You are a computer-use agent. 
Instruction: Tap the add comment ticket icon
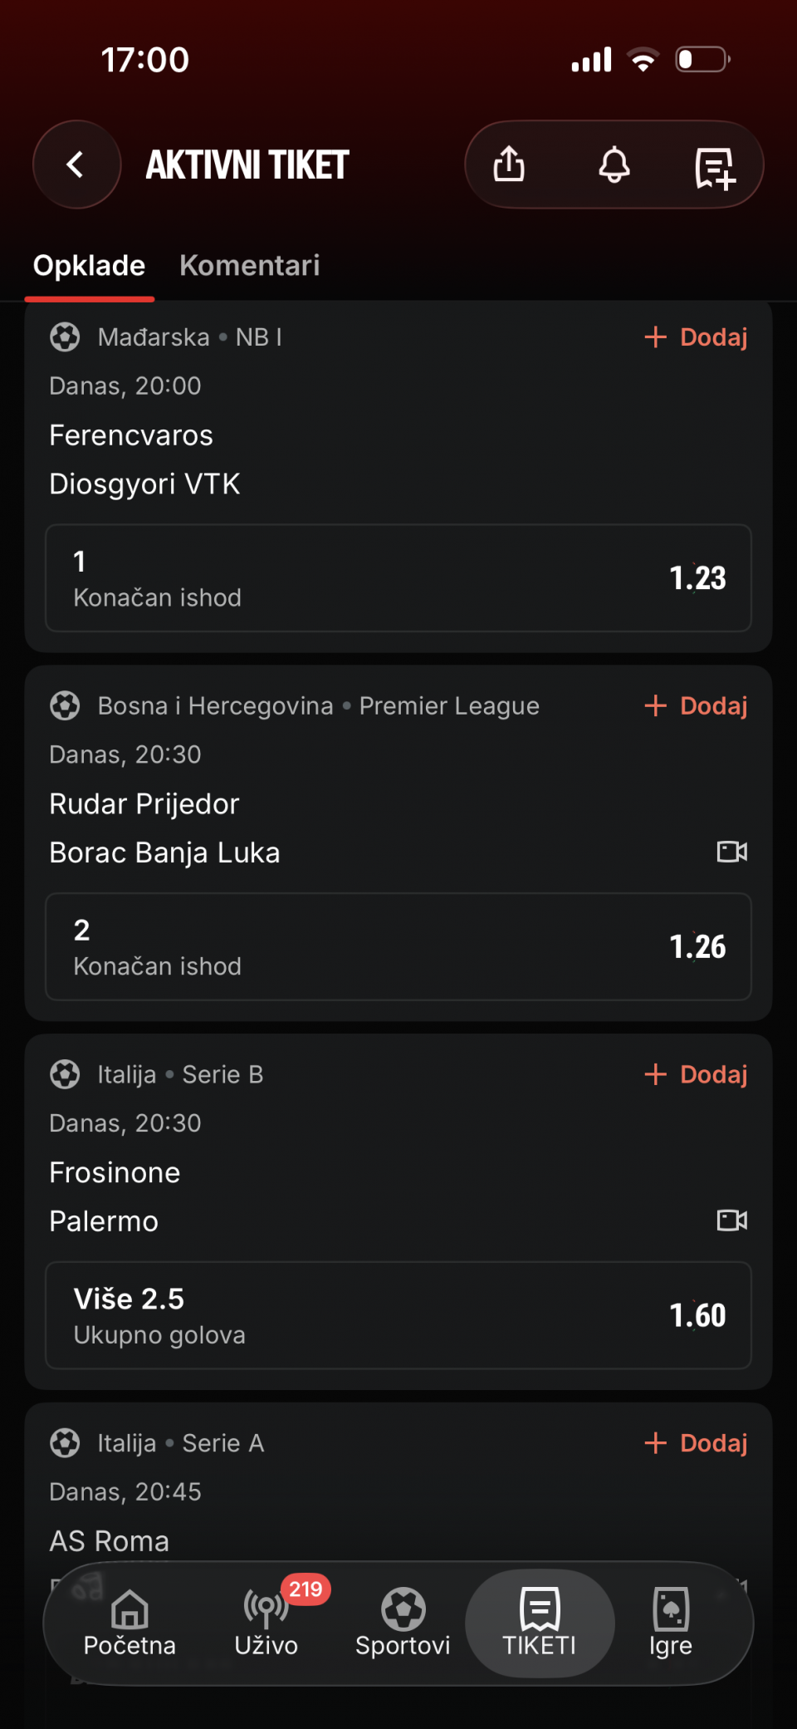pyautogui.click(x=715, y=168)
